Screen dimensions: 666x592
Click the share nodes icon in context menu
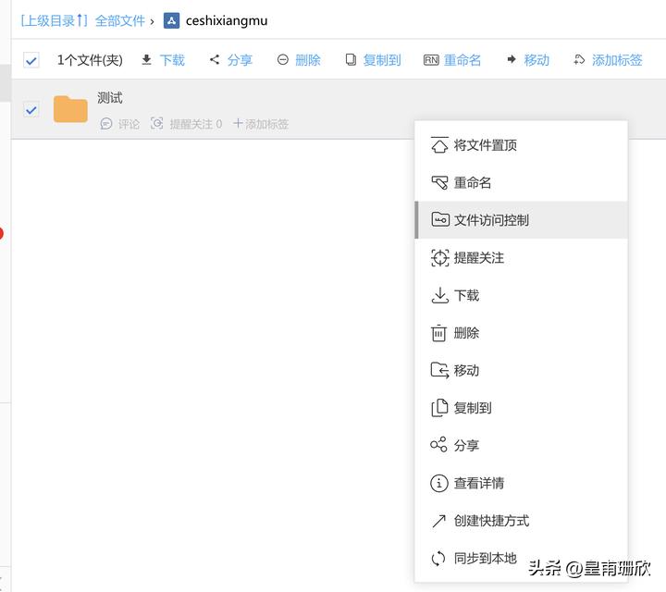pyautogui.click(x=438, y=445)
